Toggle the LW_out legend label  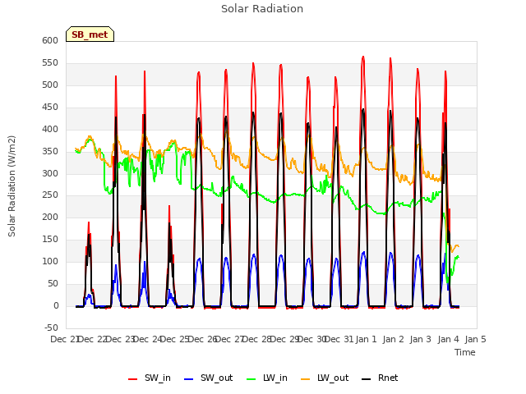click(x=333, y=378)
